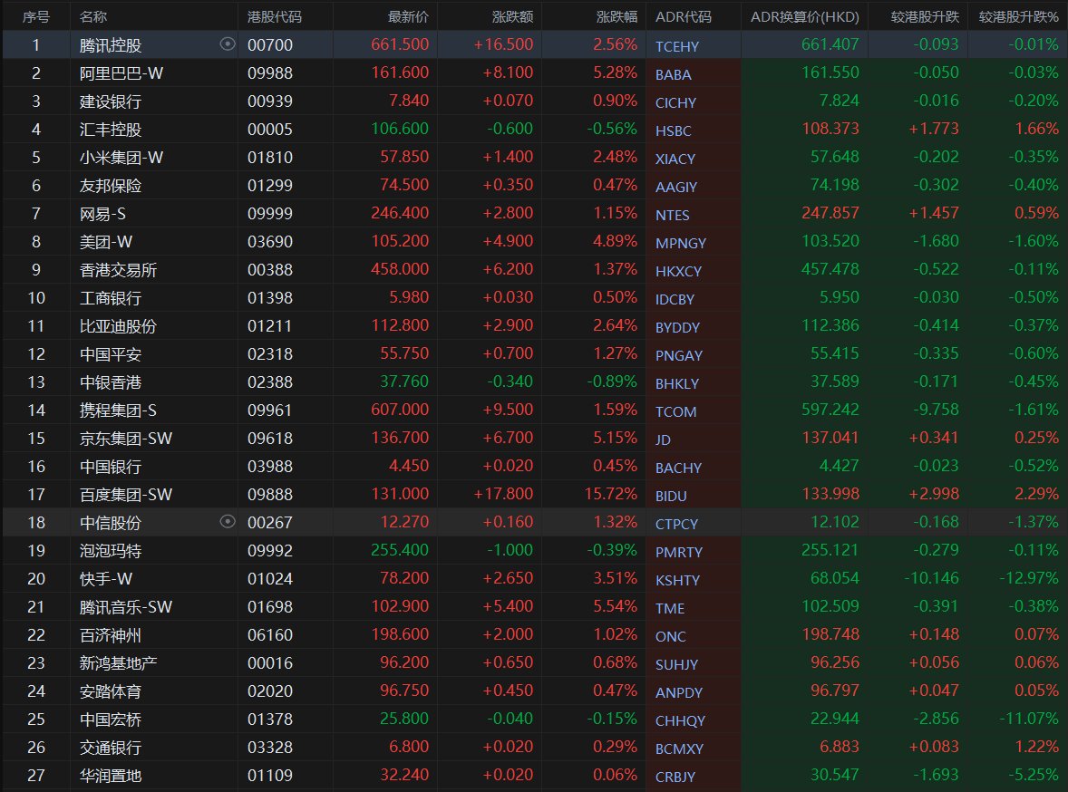Click the 15.72% change cell
1068x792 pixels.
tap(610, 494)
